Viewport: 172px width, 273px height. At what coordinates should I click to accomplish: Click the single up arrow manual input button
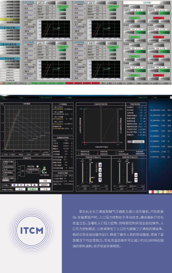(x=28, y=185)
